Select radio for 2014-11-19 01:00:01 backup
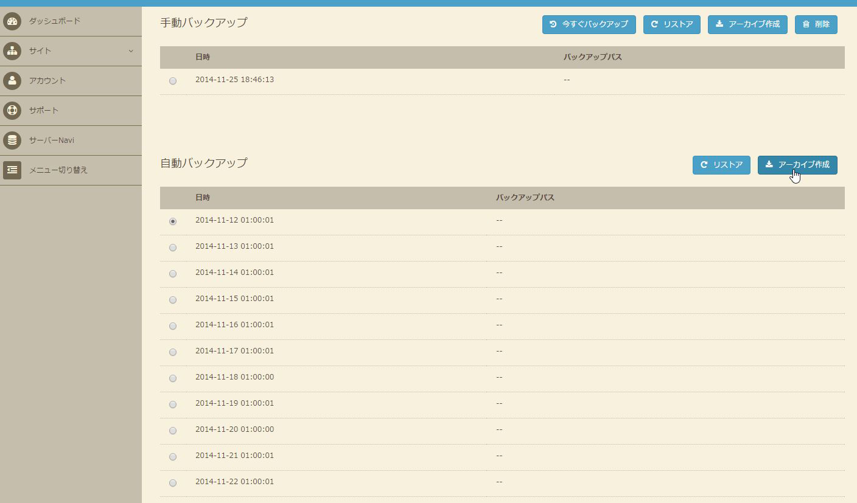857x503 pixels. [x=173, y=404]
